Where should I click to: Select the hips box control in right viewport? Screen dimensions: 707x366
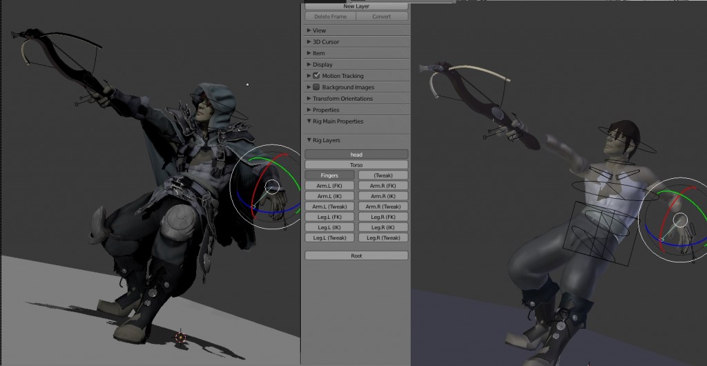click(x=601, y=233)
